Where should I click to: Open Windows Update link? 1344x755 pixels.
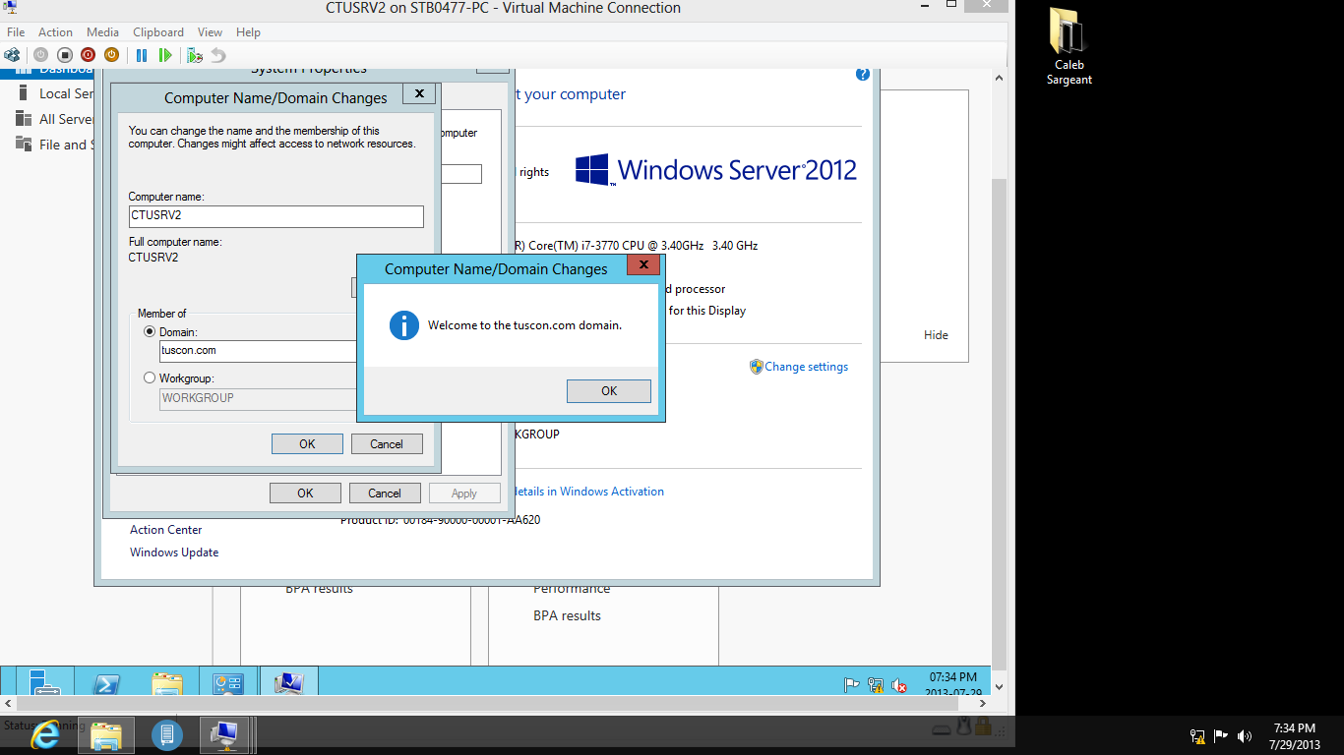[174, 552]
